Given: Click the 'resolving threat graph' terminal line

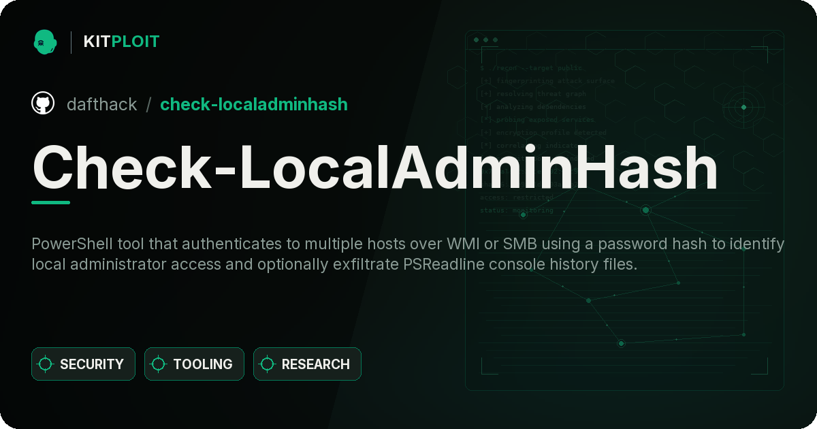Looking at the screenshot, I should coord(533,94).
